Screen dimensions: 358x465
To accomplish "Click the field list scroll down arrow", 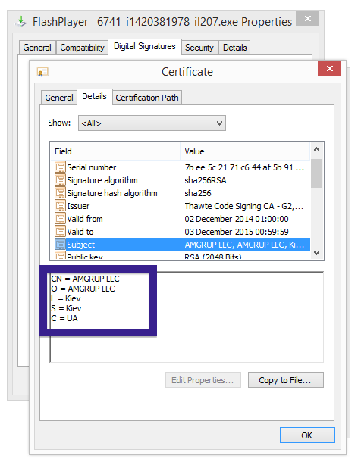I will pos(317,253).
